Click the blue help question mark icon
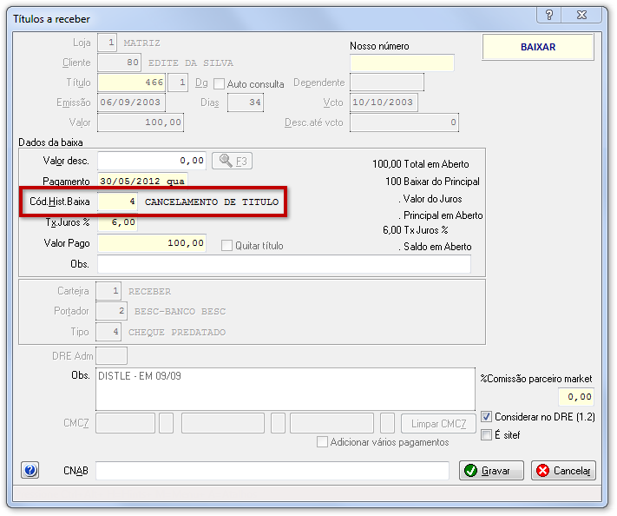This screenshot has height=516, width=617. (x=30, y=470)
